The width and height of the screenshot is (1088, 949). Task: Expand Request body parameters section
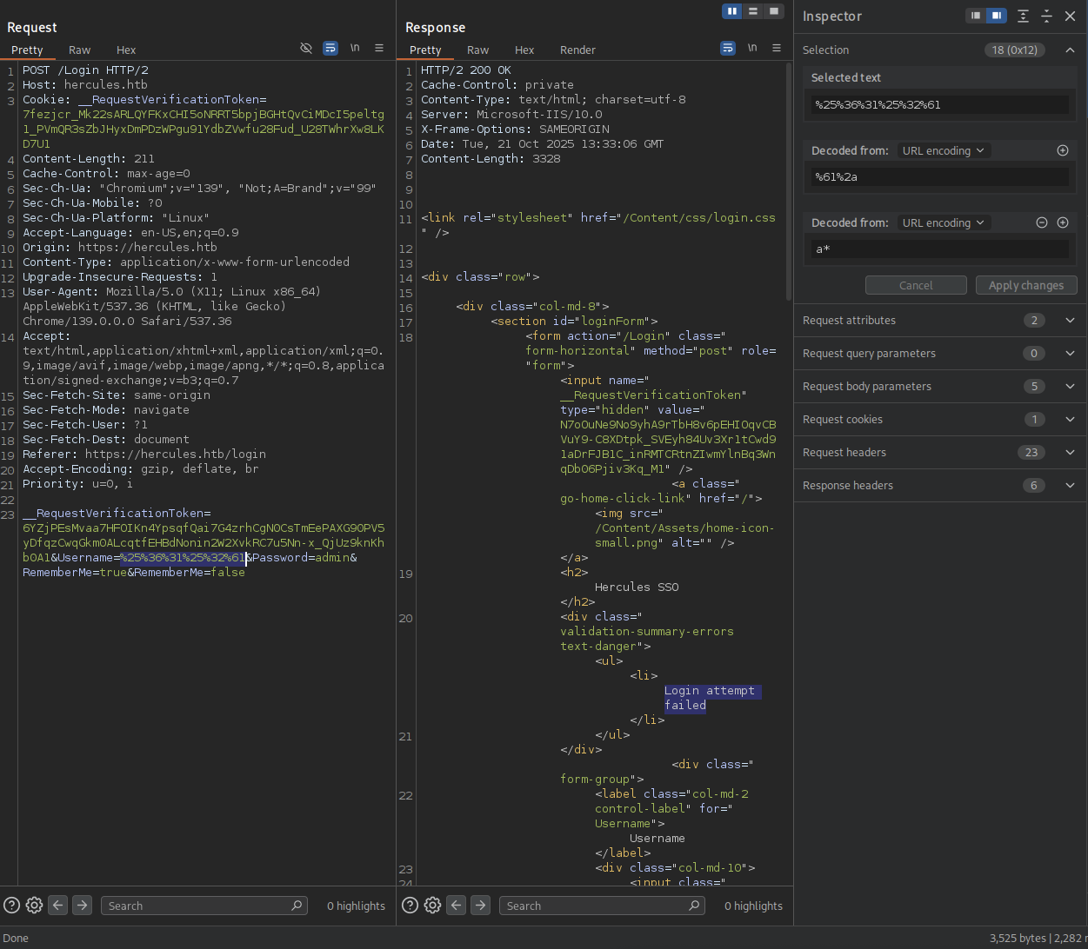click(x=1070, y=386)
